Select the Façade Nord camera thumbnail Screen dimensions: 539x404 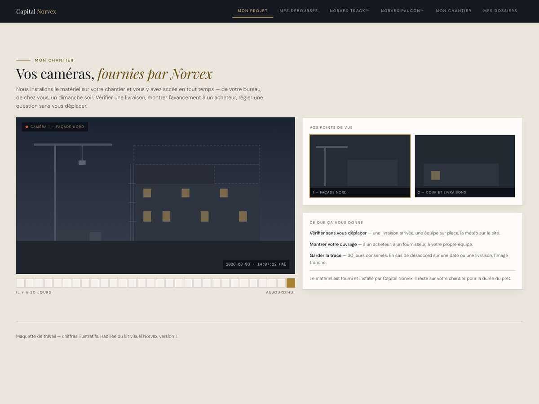coord(360,166)
